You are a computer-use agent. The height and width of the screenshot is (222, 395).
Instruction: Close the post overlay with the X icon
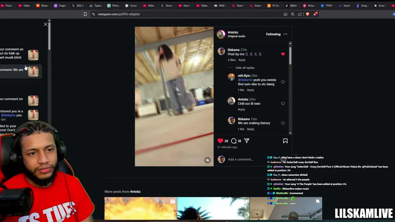coord(46,24)
